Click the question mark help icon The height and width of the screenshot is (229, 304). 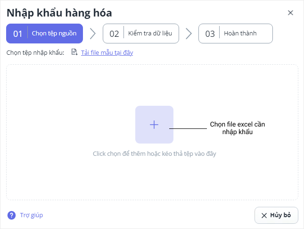[11, 215]
